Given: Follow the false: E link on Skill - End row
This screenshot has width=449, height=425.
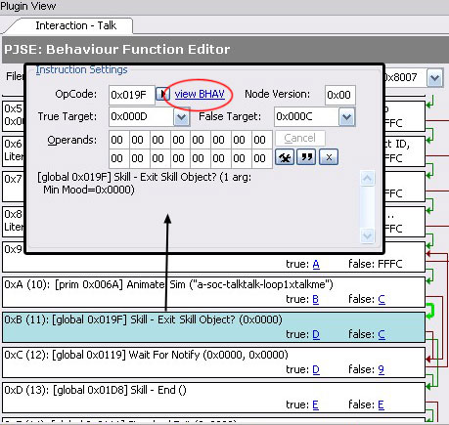Looking at the screenshot, I should (x=382, y=404).
